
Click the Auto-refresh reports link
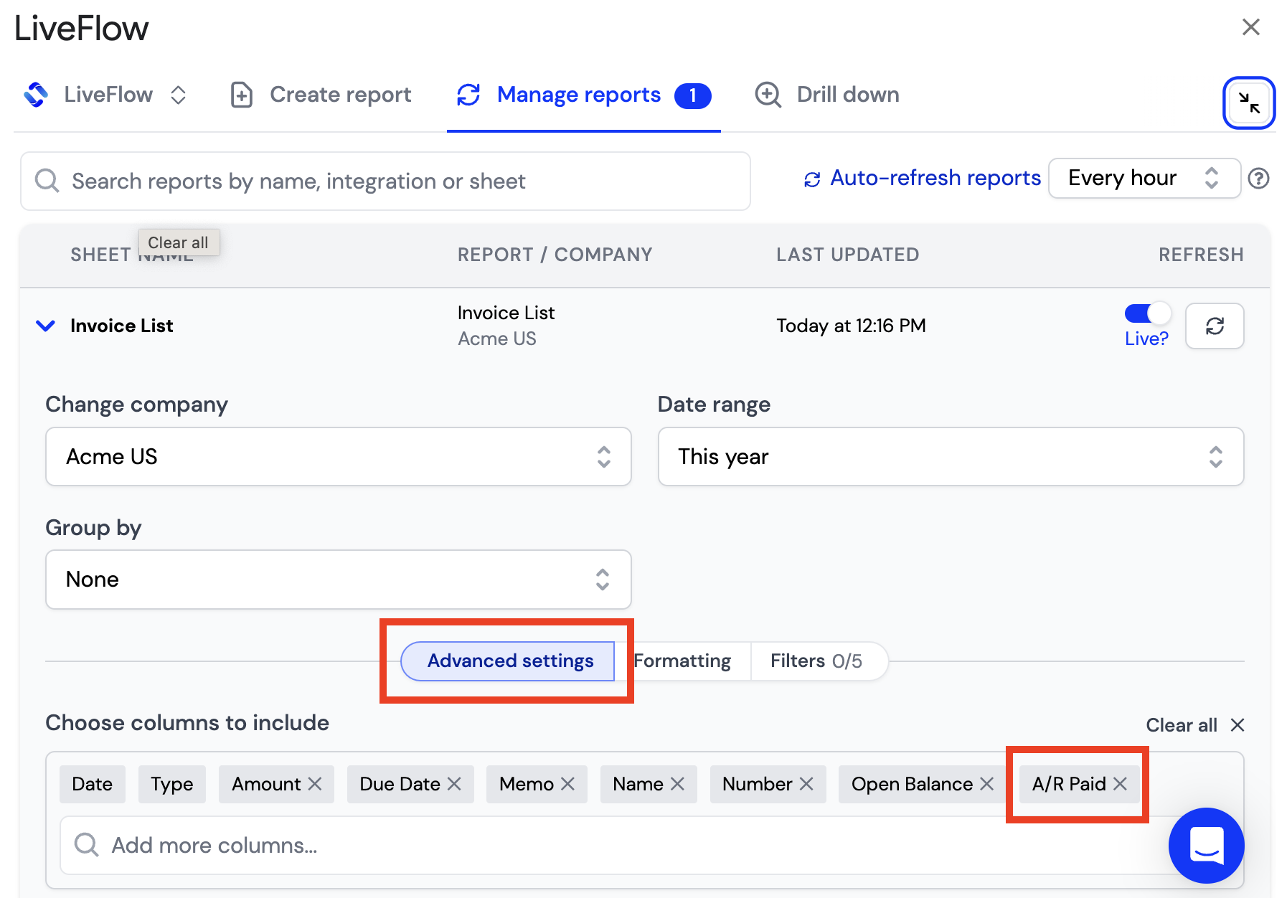(935, 178)
